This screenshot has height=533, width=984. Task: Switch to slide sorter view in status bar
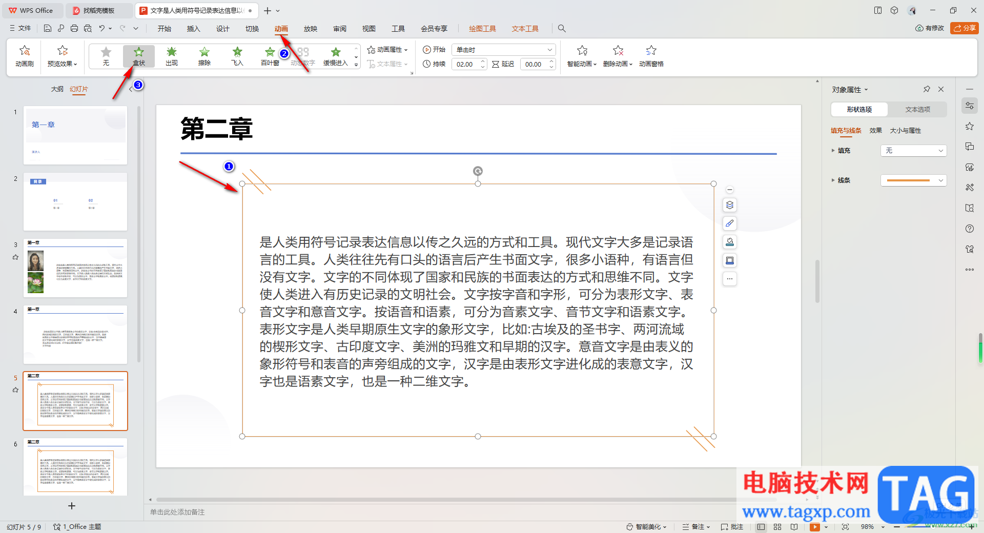coord(777,527)
